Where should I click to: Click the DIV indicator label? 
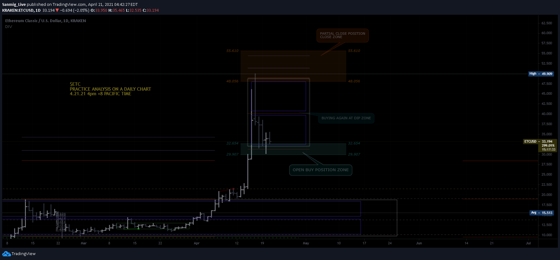(x=9, y=27)
